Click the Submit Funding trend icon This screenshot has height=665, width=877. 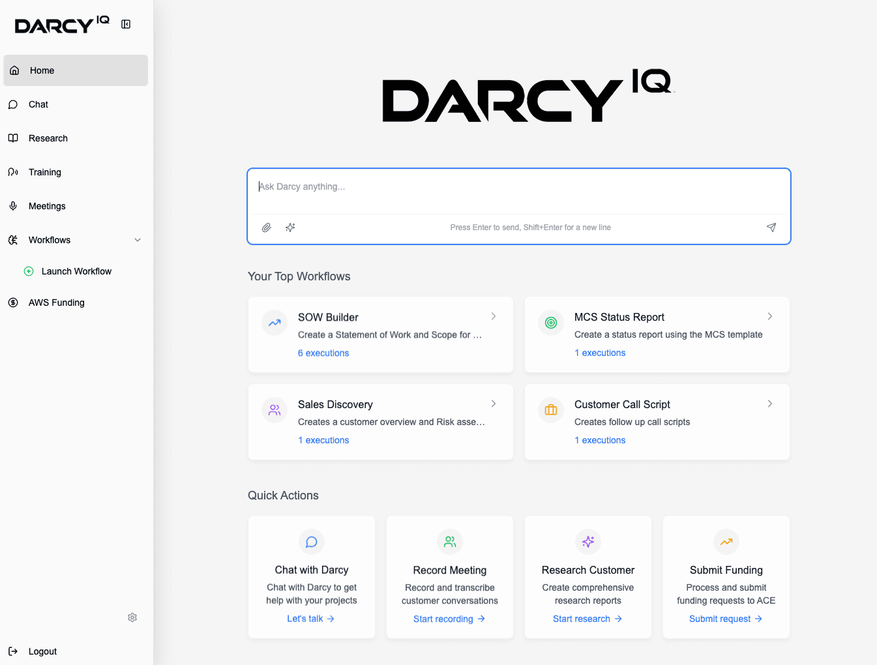[726, 542]
